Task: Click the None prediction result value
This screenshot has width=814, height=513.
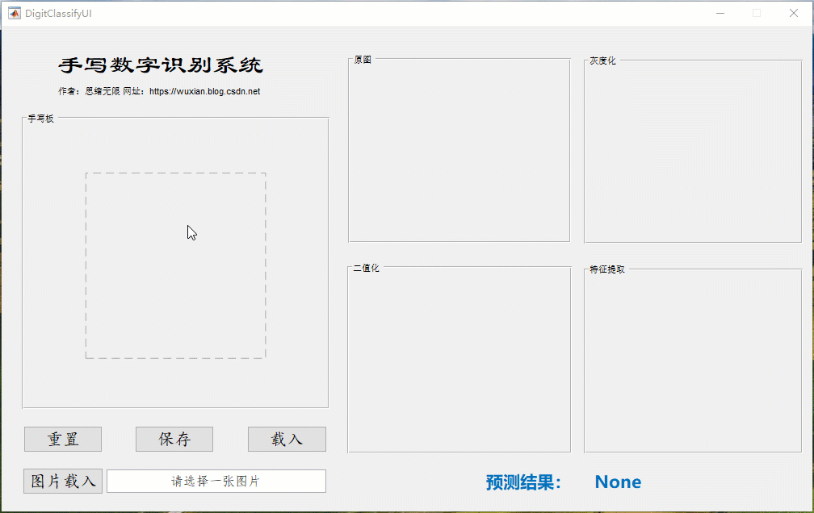Action: [x=618, y=482]
